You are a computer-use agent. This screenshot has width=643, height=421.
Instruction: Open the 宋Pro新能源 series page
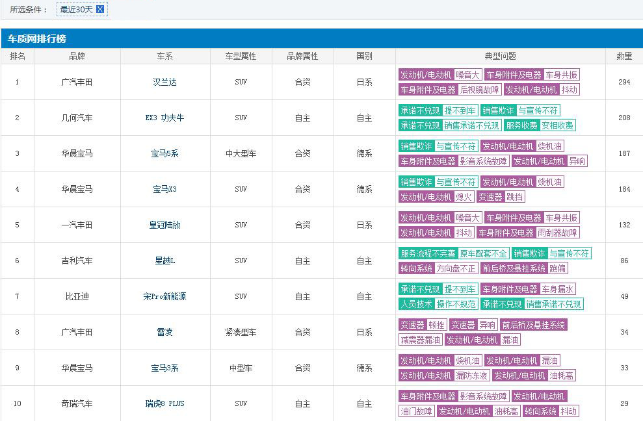[165, 296]
